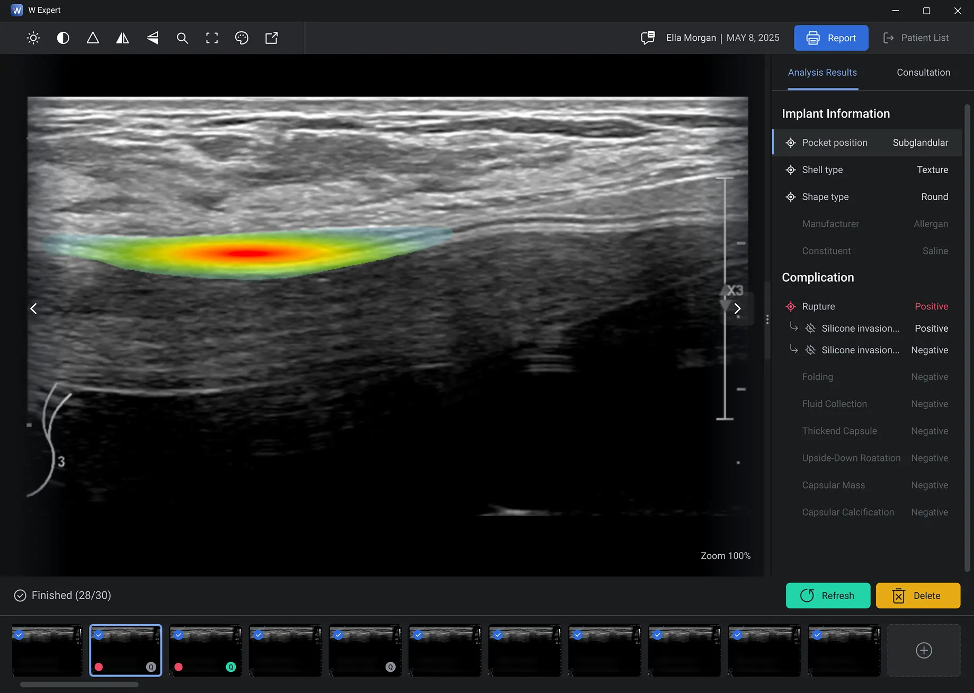Toggle the Shell type marker icon
Image resolution: width=974 pixels, height=693 pixels.
point(791,170)
